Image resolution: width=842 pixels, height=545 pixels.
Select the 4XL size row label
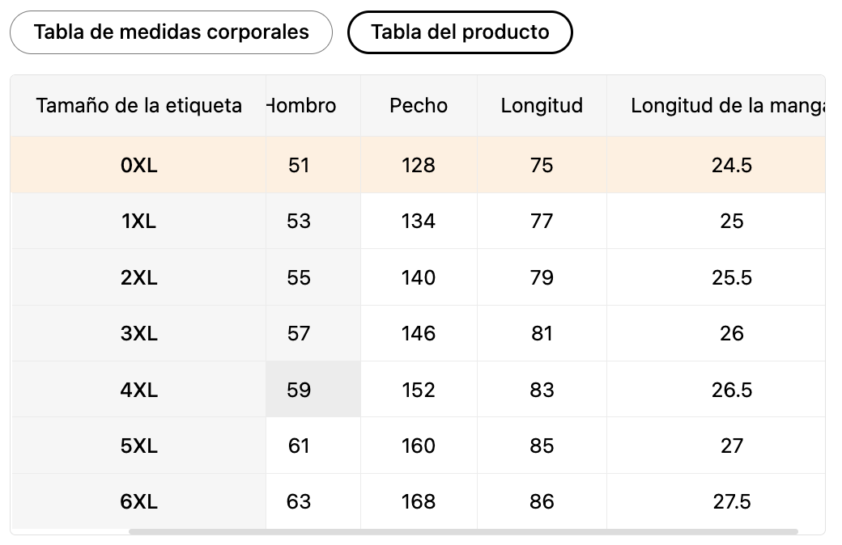point(138,390)
